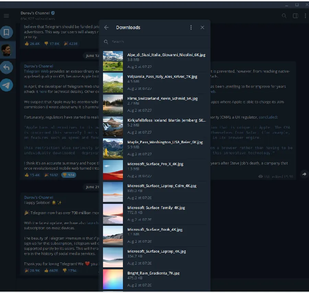Viewport: 309px width, 293px height.
Task: Select file name Maple_Pass_Washington_USA_Beier_6K.jpg
Action: (165, 142)
